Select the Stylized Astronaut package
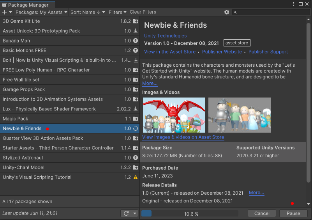The width and height of the screenshot is (312, 220). 70,158
